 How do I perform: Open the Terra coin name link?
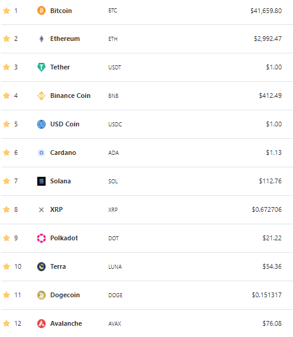[x=58, y=266]
